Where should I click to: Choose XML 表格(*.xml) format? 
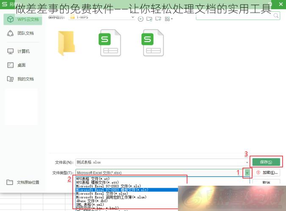pos(127,205)
